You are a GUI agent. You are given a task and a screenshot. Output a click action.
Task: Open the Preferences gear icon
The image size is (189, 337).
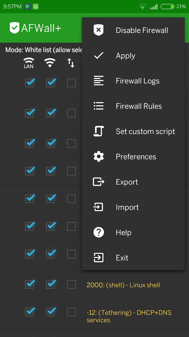[x=99, y=157]
